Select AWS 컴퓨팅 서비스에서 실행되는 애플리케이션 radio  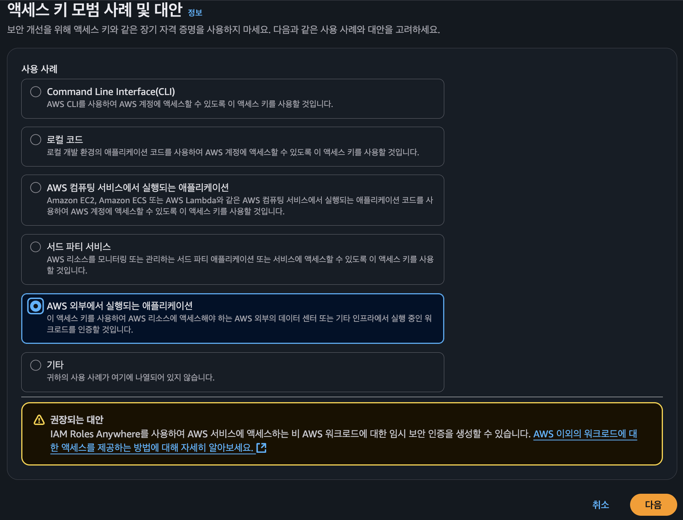coord(36,187)
